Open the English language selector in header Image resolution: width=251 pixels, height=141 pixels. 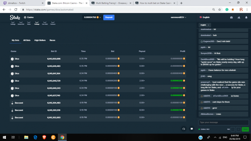(205, 17)
